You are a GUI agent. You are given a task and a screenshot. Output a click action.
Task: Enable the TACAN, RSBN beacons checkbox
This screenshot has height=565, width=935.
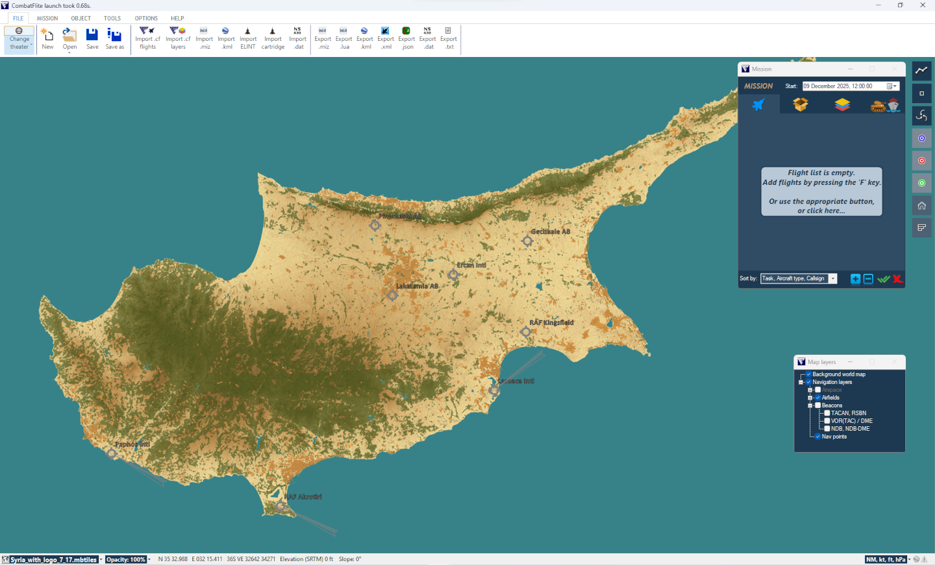pos(827,413)
